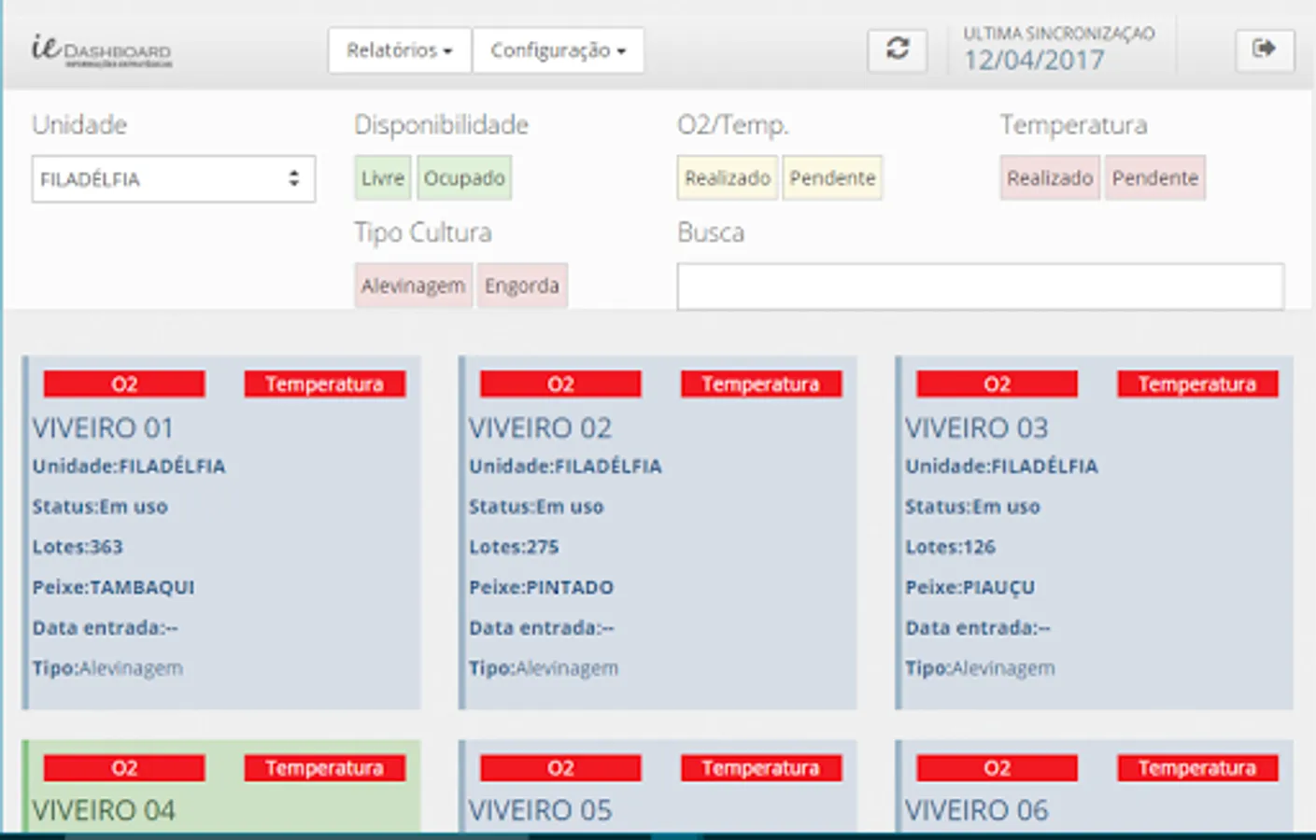Open the Configuração dropdown menu
1316x840 pixels.
click(559, 50)
